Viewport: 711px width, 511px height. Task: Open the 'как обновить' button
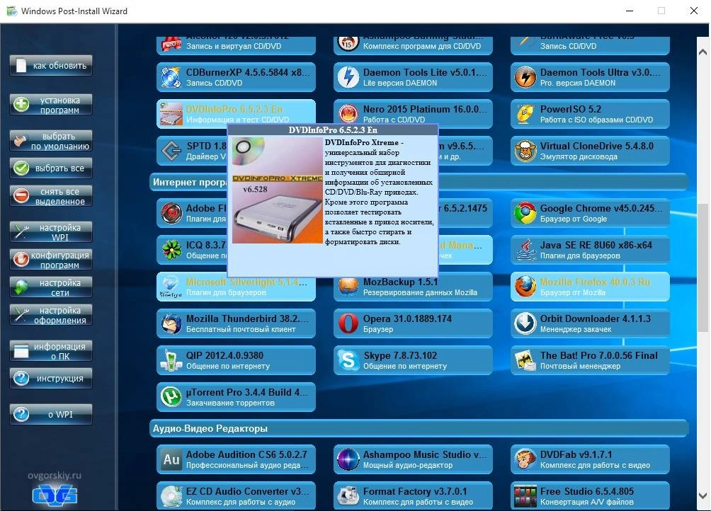pyautogui.click(x=51, y=65)
